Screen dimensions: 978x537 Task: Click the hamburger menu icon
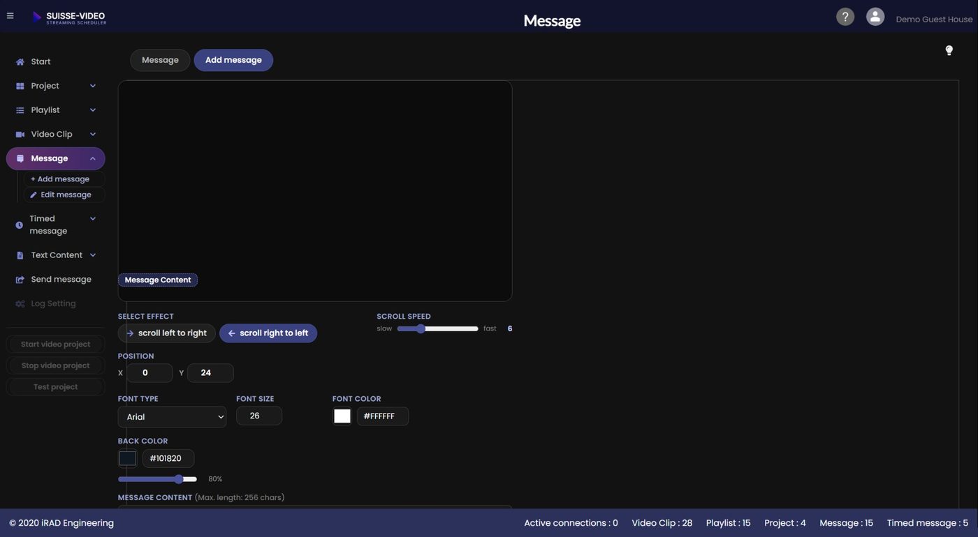(10, 16)
